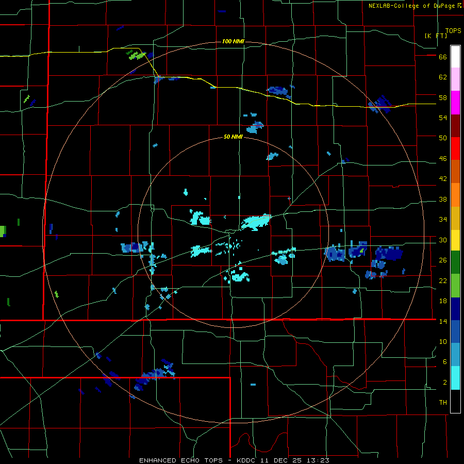Screen dimensions: 464x464
Task: Click the NEXLAB-College of DuPage label
Action: coord(415,6)
